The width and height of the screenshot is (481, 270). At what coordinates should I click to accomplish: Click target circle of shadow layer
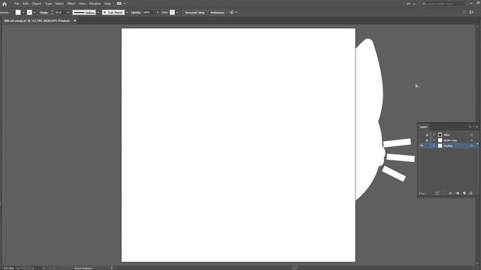coord(471,145)
